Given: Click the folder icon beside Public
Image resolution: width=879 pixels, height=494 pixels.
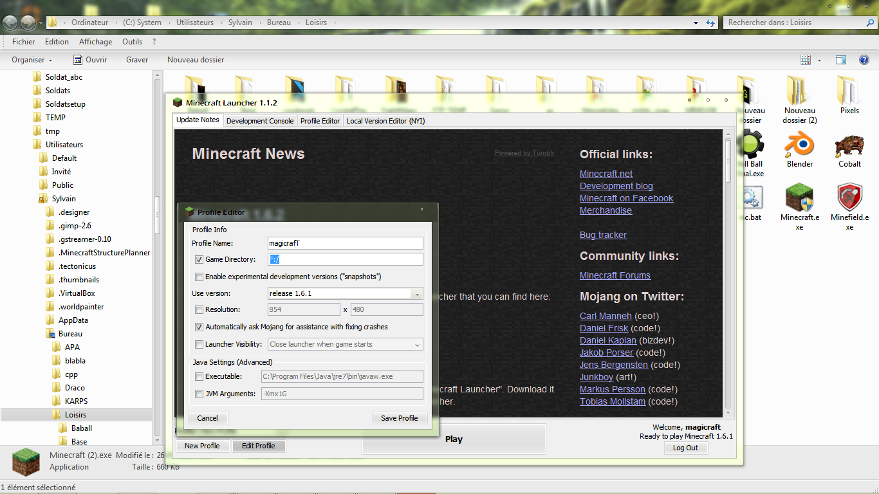Looking at the screenshot, I should (x=43, y=185).
